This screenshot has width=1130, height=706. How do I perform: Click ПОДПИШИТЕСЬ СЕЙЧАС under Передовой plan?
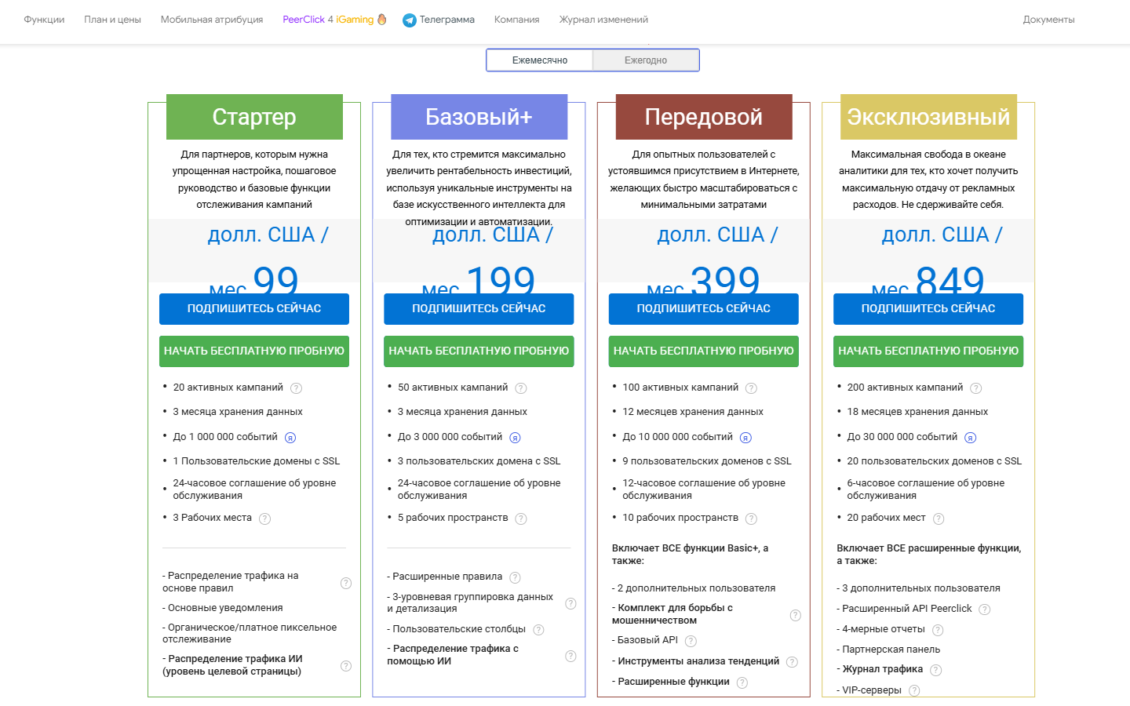pyautogui.click(x=704, y=309)
